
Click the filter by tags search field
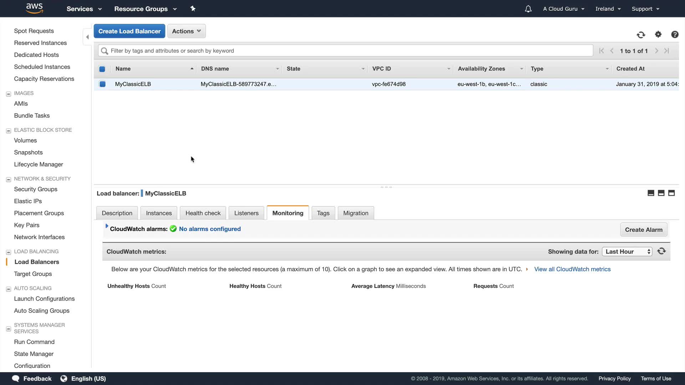(x=345, y=51)
